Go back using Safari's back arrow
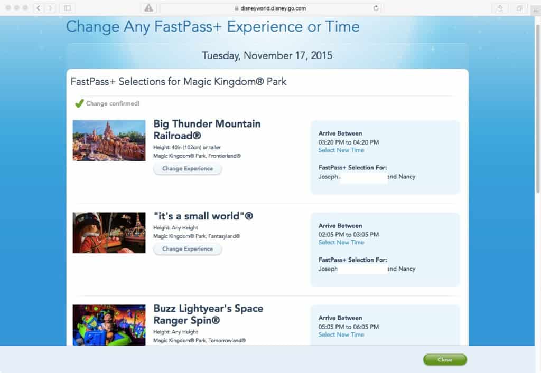 [x=39, y=8]
